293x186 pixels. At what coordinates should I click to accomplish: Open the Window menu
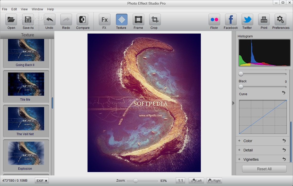37,9
